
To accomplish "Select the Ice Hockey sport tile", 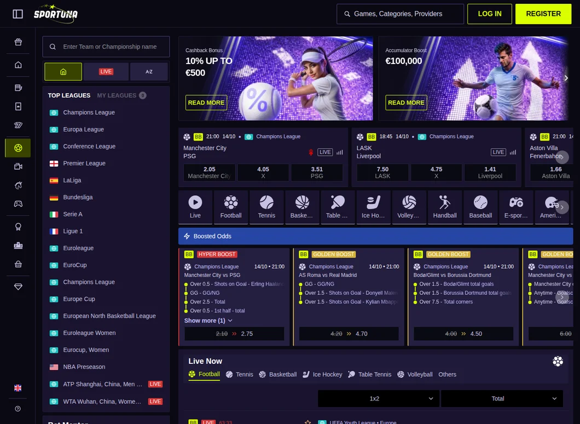I will pyautogui.click(x=373, y=207).
